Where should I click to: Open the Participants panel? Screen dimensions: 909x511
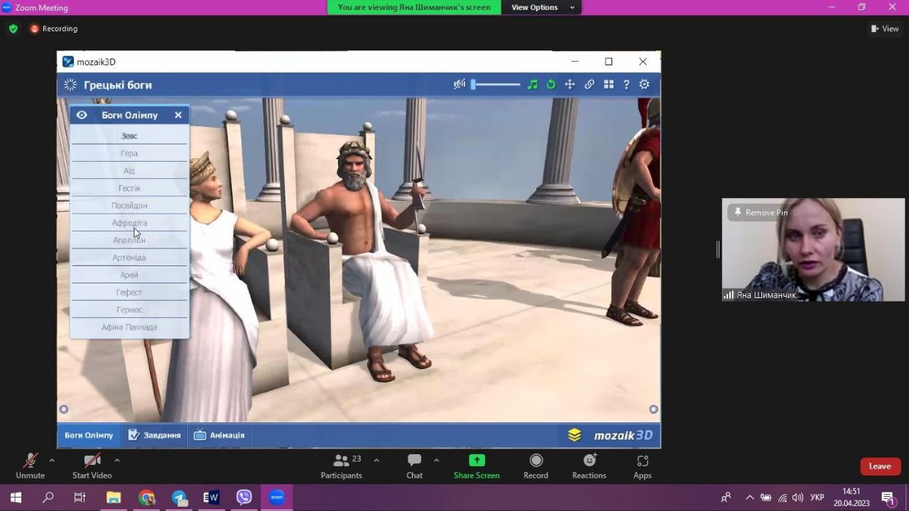[x=342, y=466]
